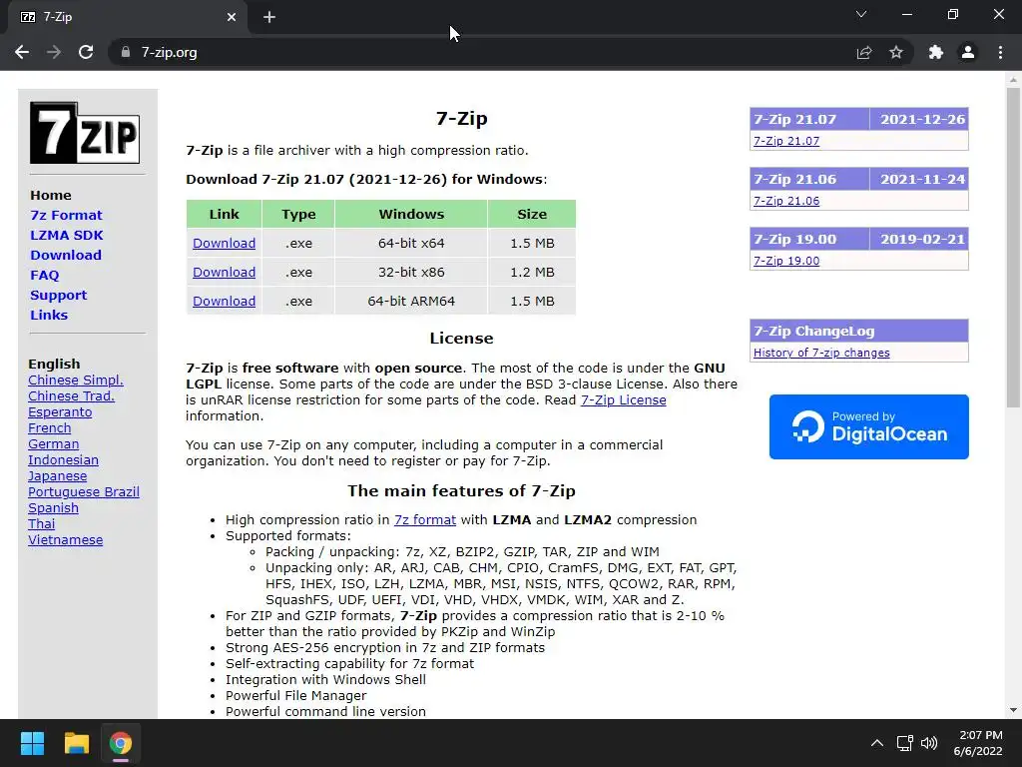The image size is (1022, 767).
Task: Click the share page icon
Action: click(x=864, y=52)
